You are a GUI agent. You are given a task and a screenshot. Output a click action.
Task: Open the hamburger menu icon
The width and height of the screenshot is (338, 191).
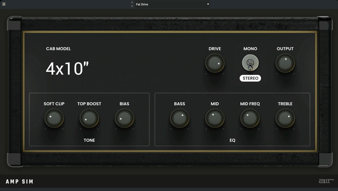click(4, 4)
